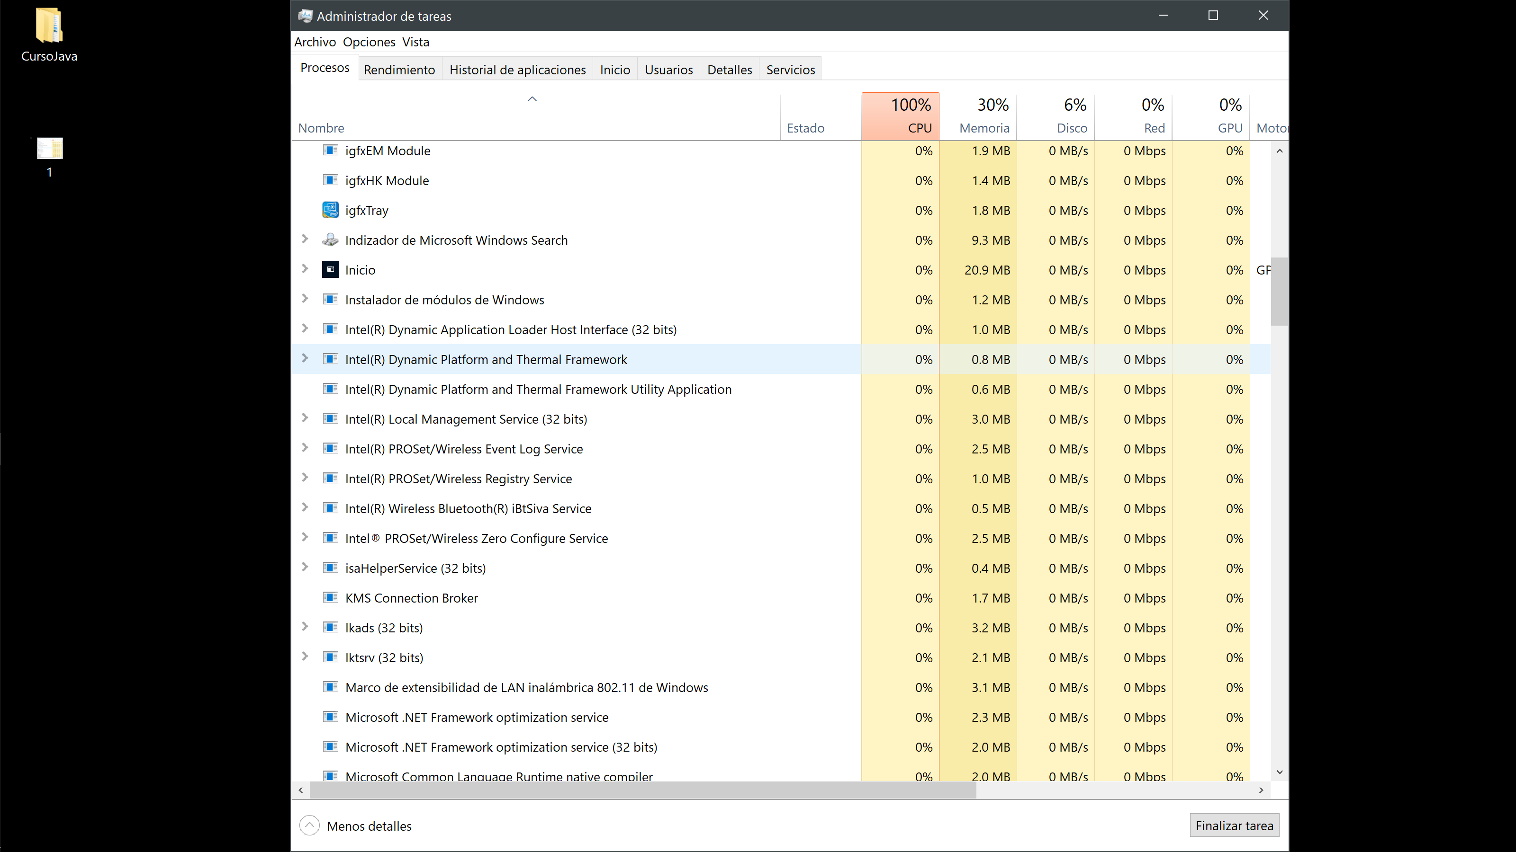Expand the Inicio process group

305,269
